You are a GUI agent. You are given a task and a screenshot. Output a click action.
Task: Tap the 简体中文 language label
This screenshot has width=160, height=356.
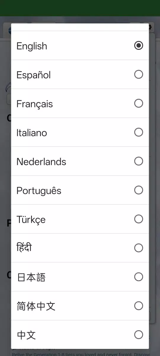click(36, 306)
